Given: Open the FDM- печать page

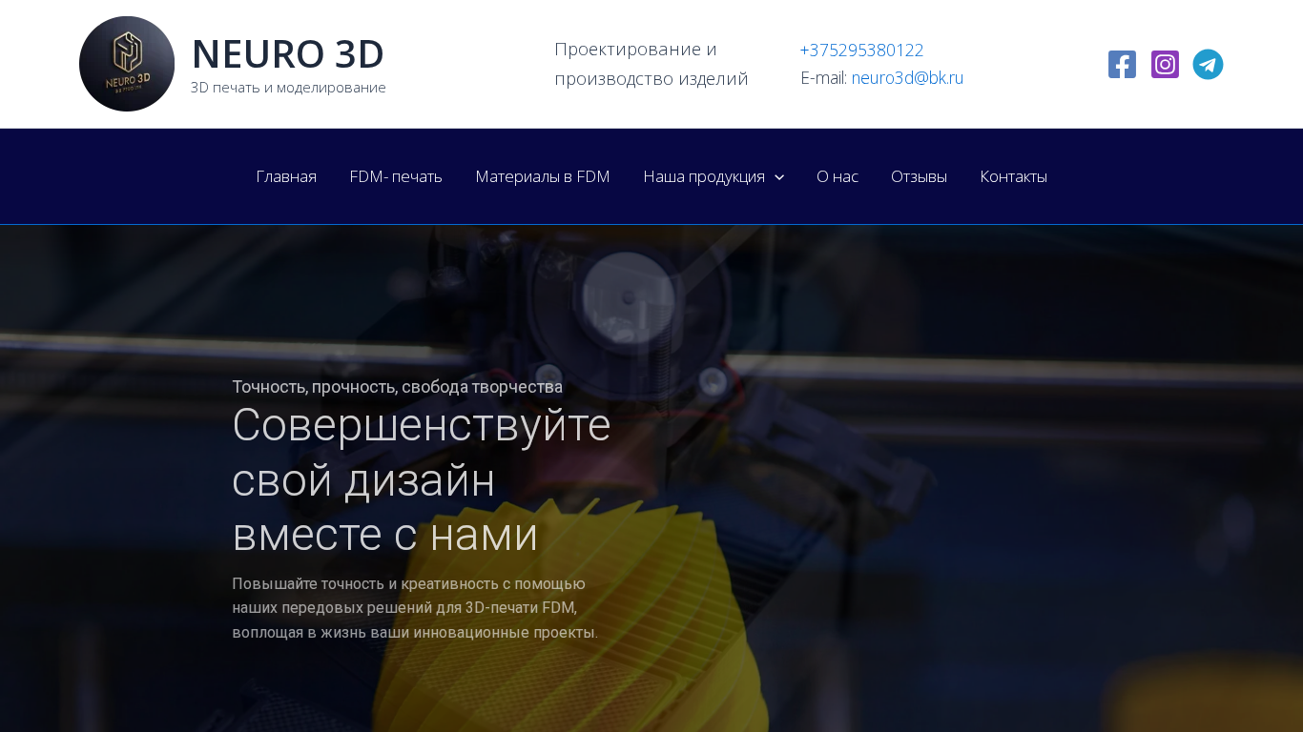Looking at the screenshot, I should pos(396,176).
